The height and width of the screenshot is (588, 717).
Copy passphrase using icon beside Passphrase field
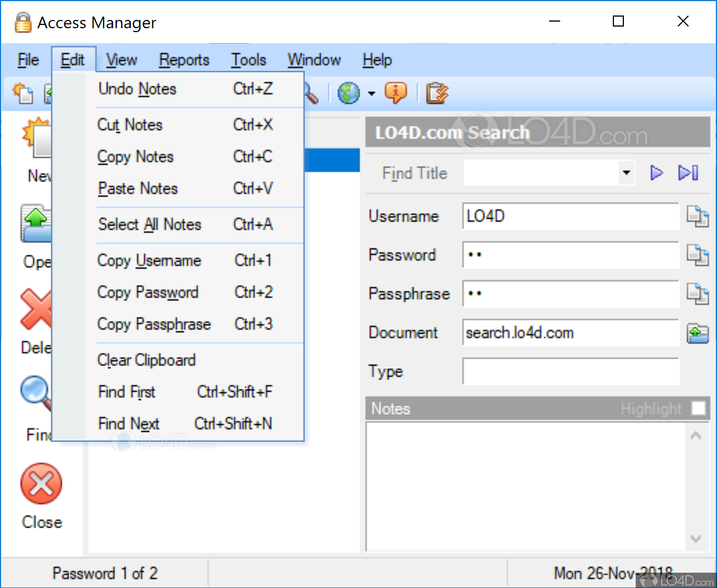[x=697, y=293]
